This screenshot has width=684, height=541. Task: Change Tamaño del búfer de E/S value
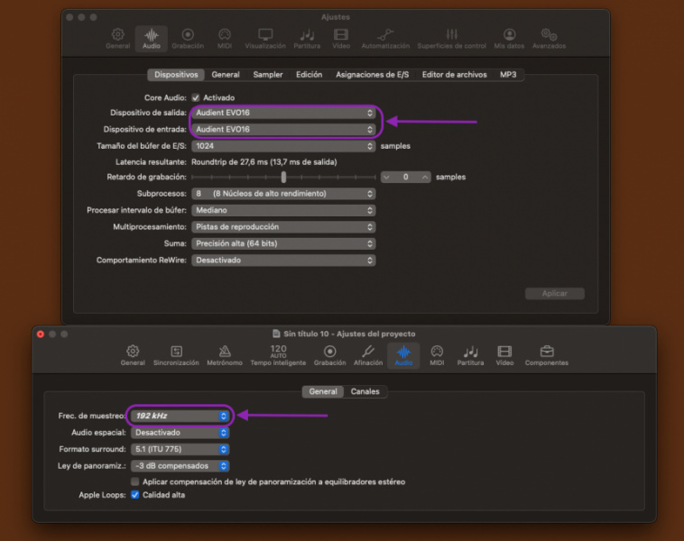(283, 146)
